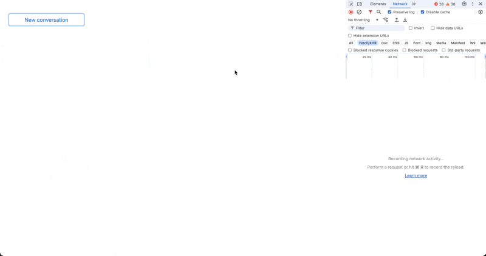Uncheck the Preserve log checkbox
This screenshot has width=486, height=256.
[389, 12]
